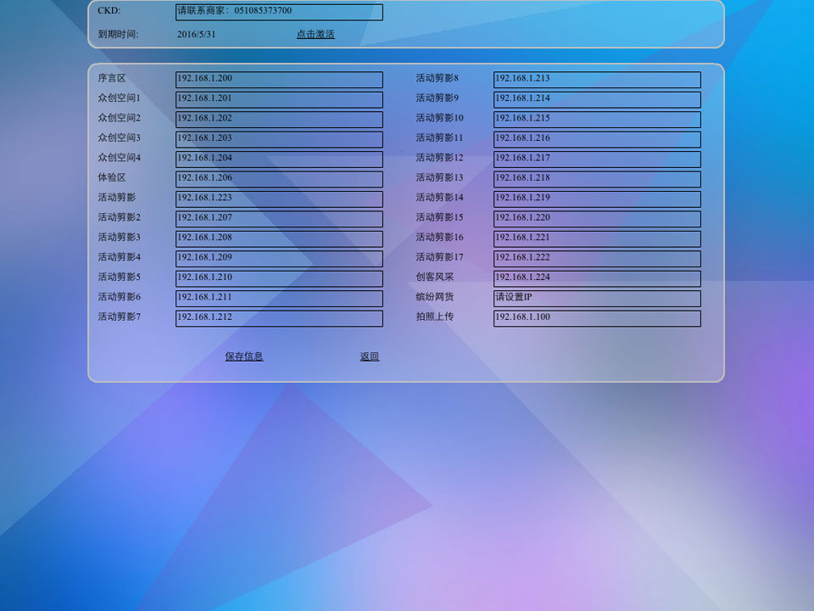Click the 活动剪影17 label
The height and width of the screenshot is (611, 814).
click(x=439, y=256)
